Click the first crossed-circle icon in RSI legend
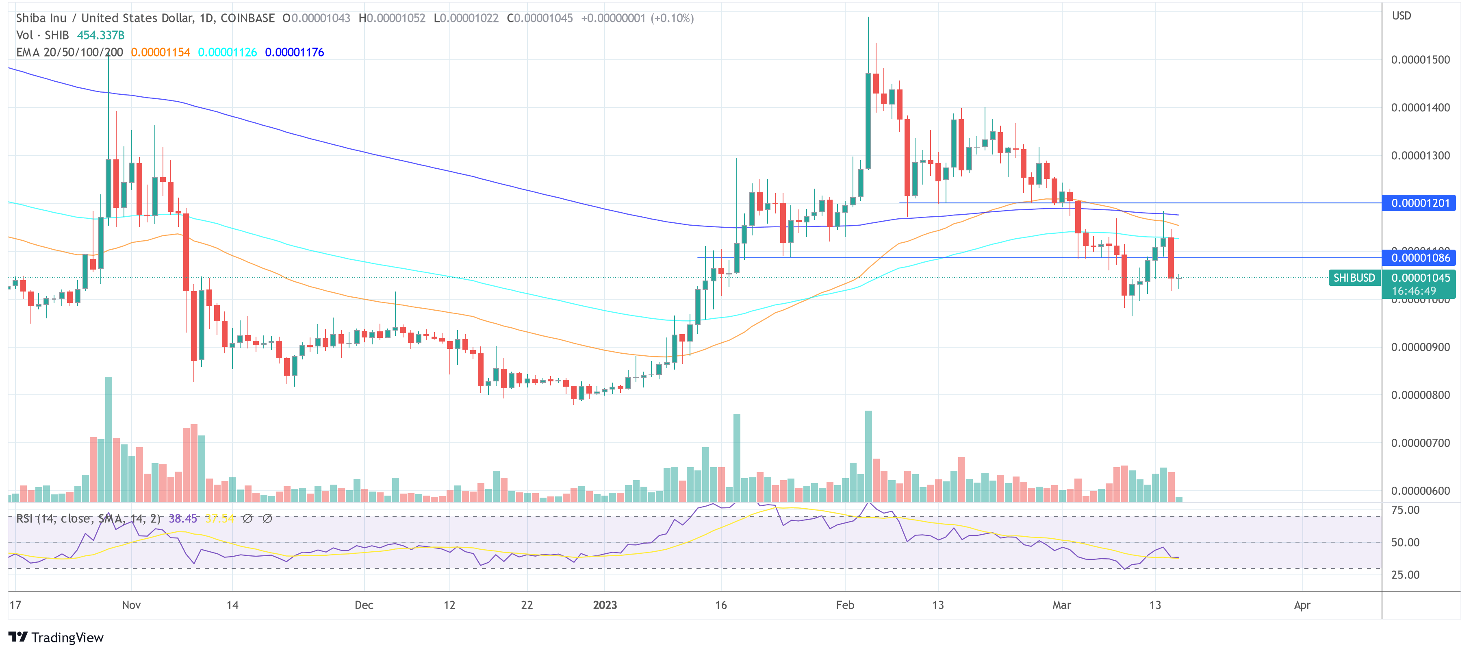1471x655 pixels. click(247, 518)
